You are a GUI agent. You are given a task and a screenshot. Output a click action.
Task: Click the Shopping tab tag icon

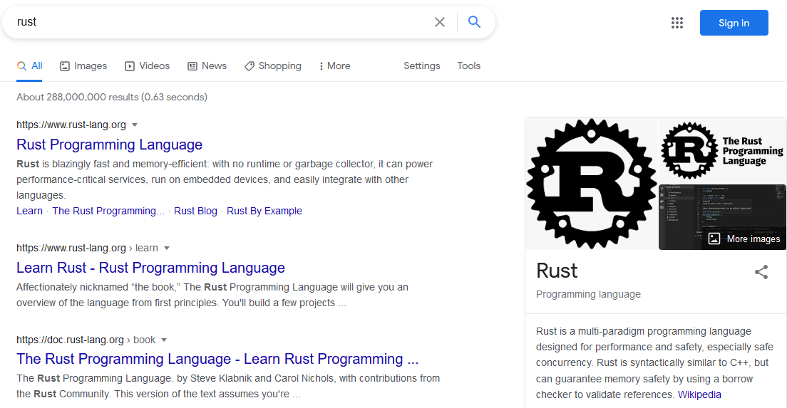pyautogui.click(x=250, y=66)
